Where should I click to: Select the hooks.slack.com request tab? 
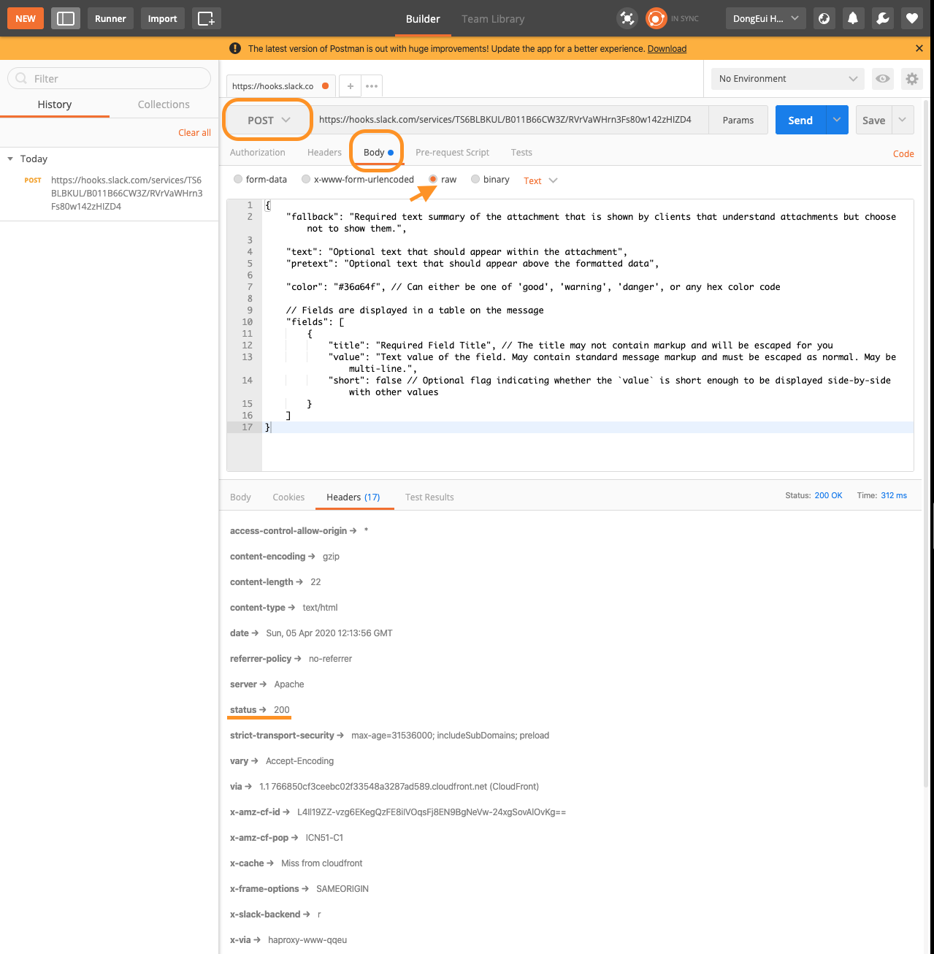[x=280, y=86]
